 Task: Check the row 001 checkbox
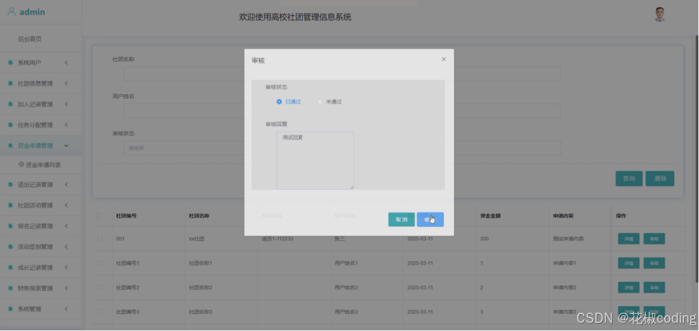click(100, 239)
